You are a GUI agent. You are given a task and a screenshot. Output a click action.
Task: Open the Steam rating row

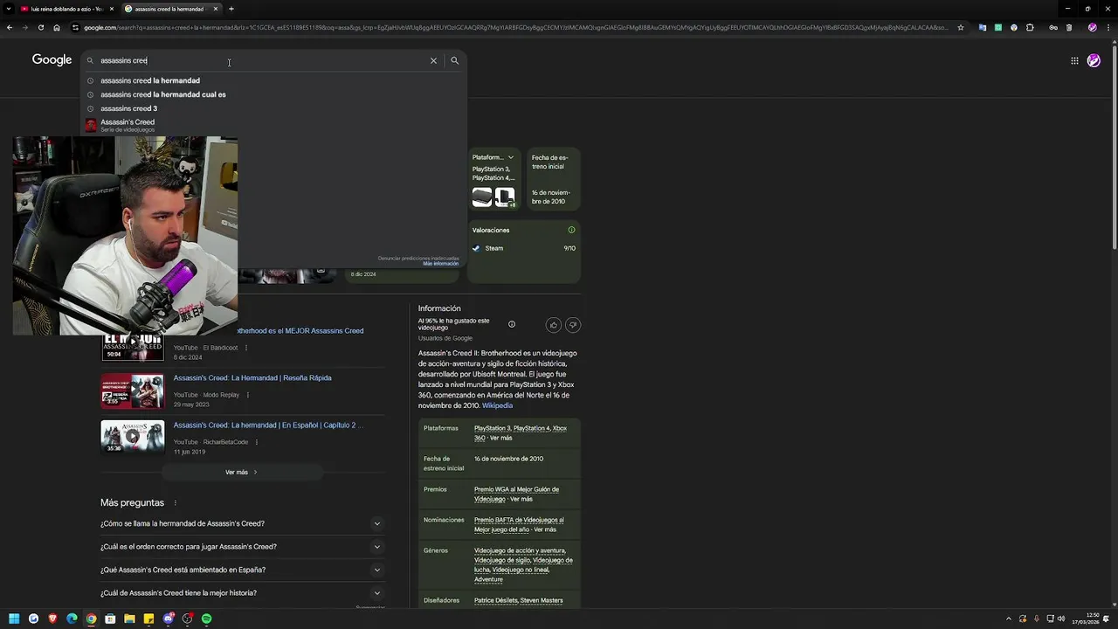coord(524,248)
